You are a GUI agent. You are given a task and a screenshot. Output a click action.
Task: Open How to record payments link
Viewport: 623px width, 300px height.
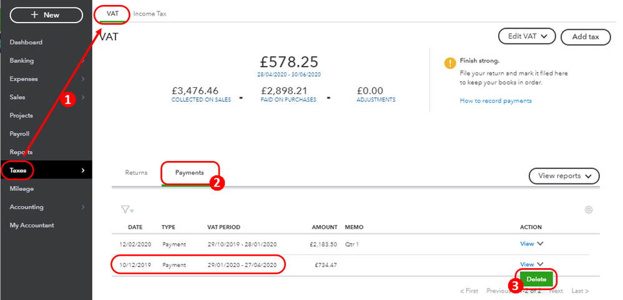tap(496, 100)
